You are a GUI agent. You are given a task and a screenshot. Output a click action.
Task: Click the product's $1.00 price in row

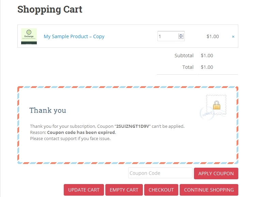click(x=213, y=36)
